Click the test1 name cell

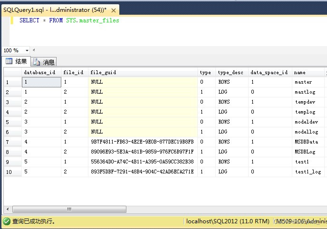click(x=308, y=162)
